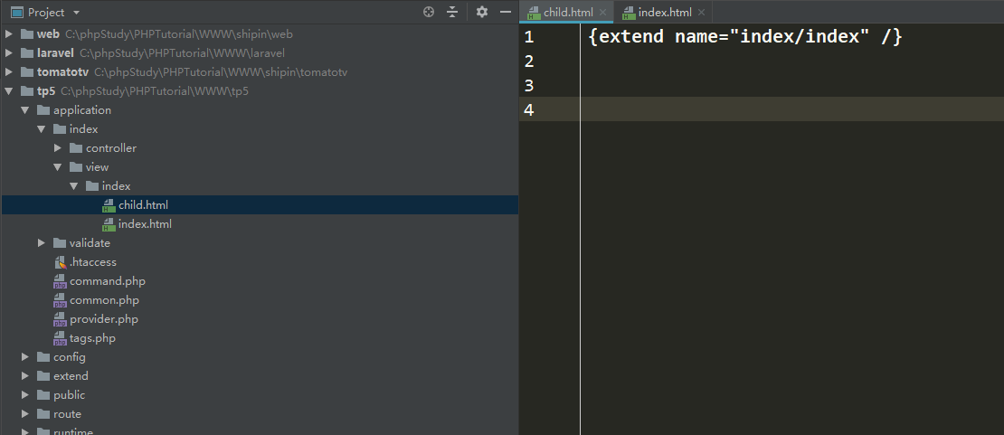Click line number 4 in the gutter
Image resolution: width=1004 pixels, height=435 pixels.
[x=528, y=110]
